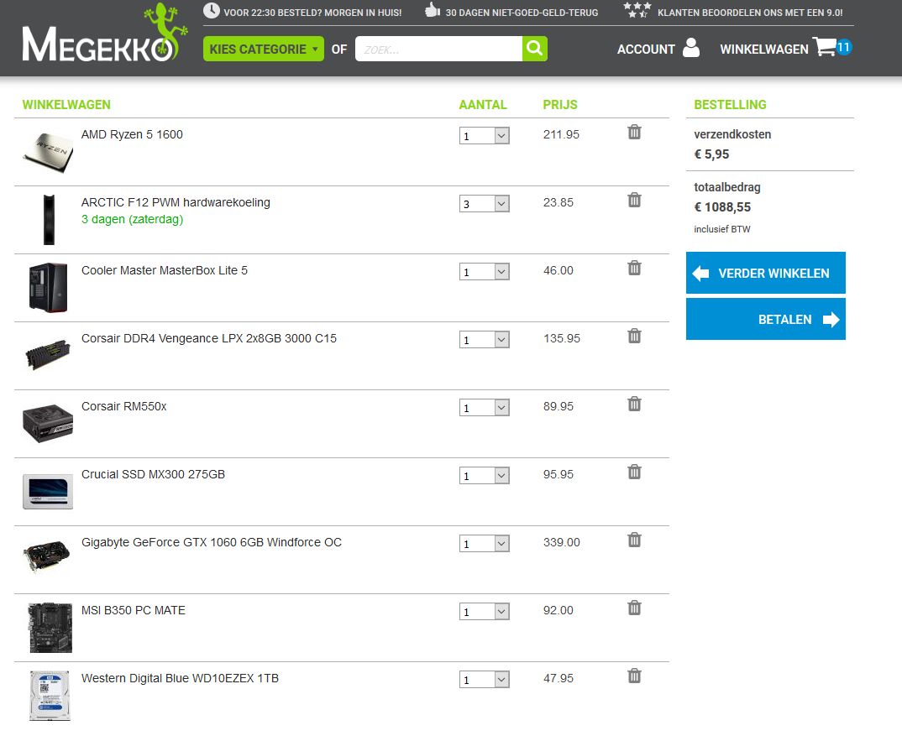Open quantity dropdown for Western Digital Blue
The width and height of the screenshot is (902, 736).
[x=485, y=679]
